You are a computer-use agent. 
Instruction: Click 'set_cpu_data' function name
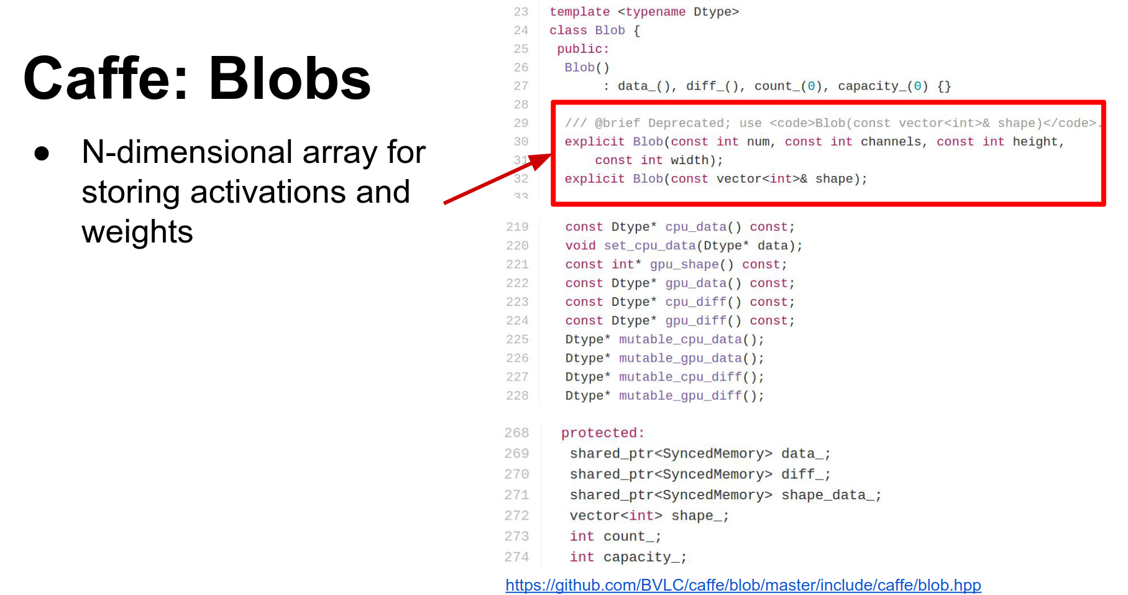[649, 246]
